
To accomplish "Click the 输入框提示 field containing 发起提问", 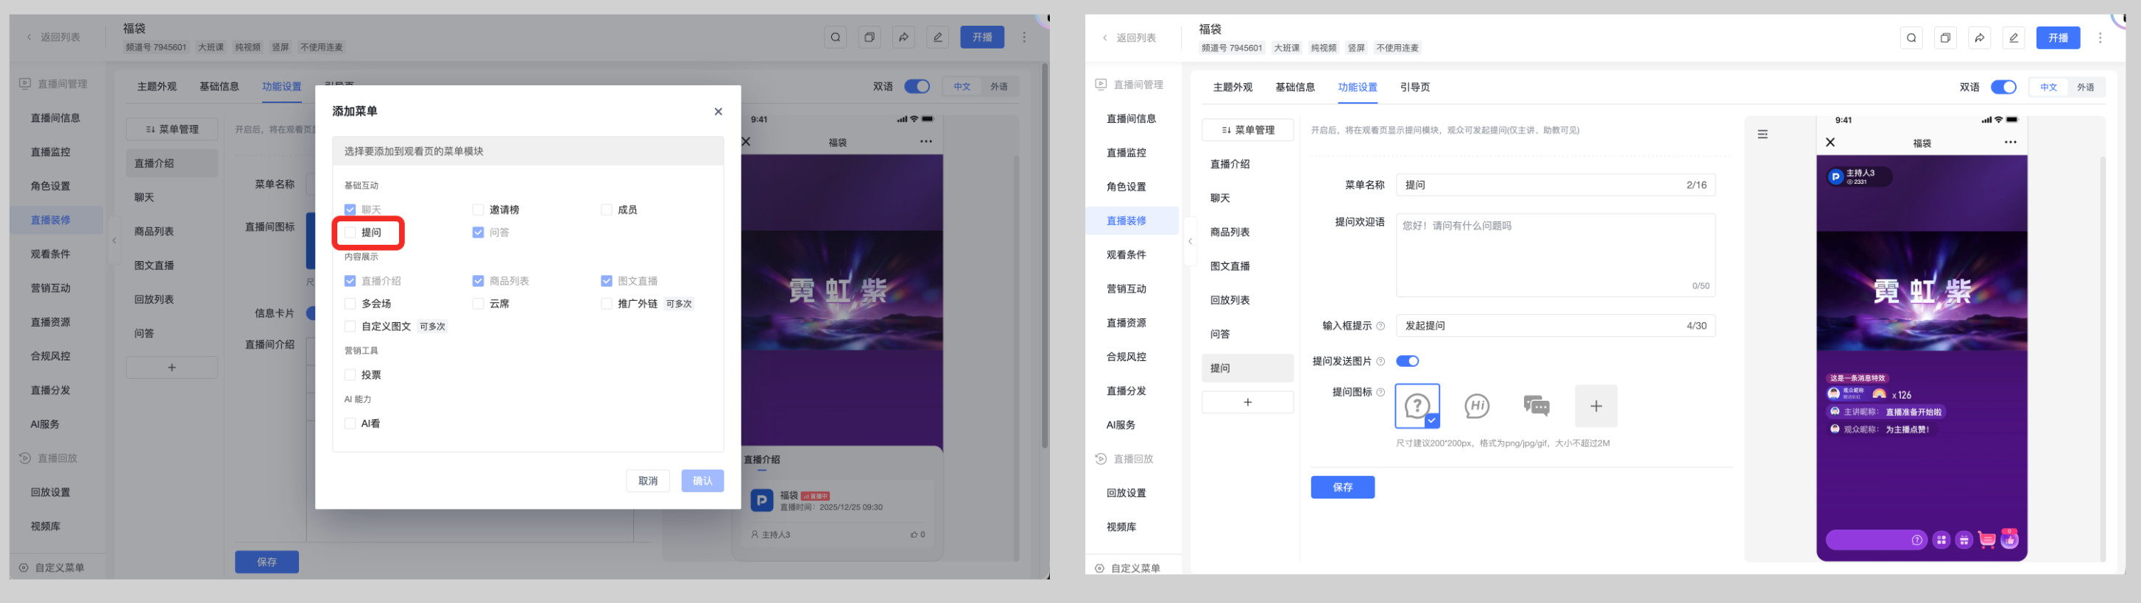I will click(1555, 326).
